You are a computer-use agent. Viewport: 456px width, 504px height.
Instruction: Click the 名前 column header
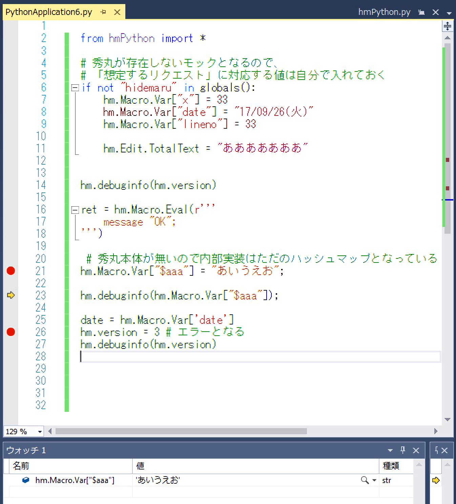[21, 466]
